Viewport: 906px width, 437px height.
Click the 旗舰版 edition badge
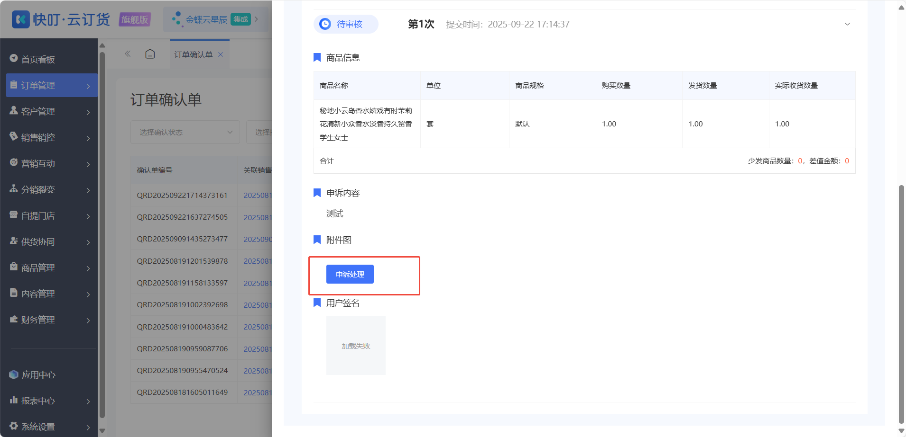click(x=135, y=19)
